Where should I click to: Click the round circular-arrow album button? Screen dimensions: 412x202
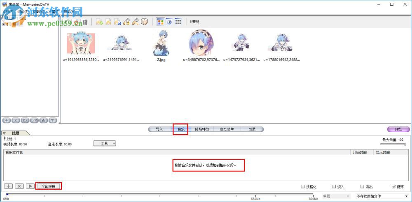(25, 120)
